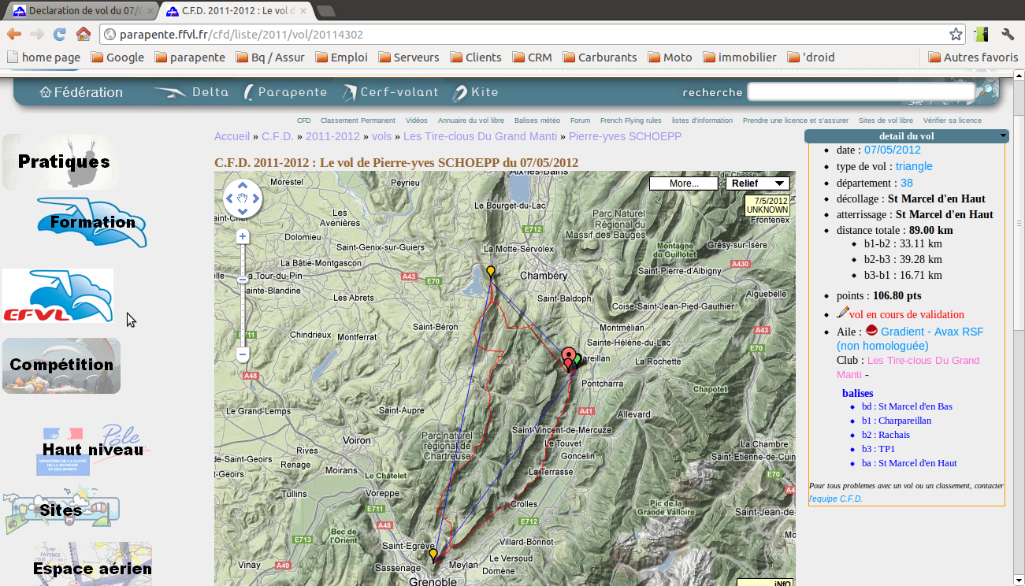The image size is (1025, 586).
Task: Zoom out the map with the minus button
Action: click(x=243, y=355)
